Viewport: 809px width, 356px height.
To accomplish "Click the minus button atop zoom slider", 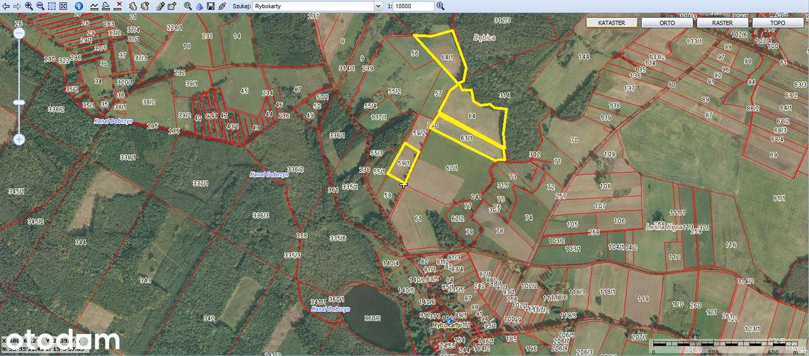I will click(19, 34).
